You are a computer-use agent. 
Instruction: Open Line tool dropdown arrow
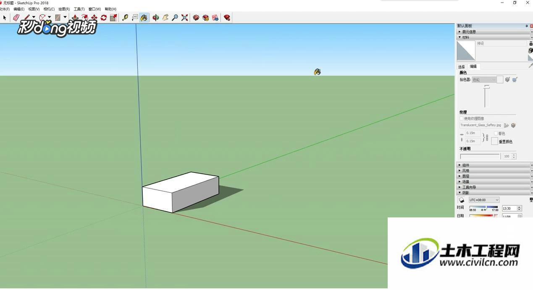[x=34, y=18]
